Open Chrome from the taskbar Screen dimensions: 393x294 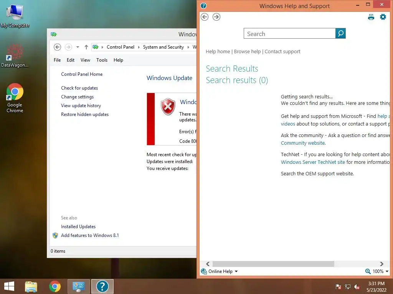coord(54,286)
